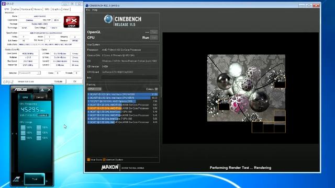Switch to the Memory tab in CPU-Z
Viewport: 335px width, 188px height.
(38, 9)
